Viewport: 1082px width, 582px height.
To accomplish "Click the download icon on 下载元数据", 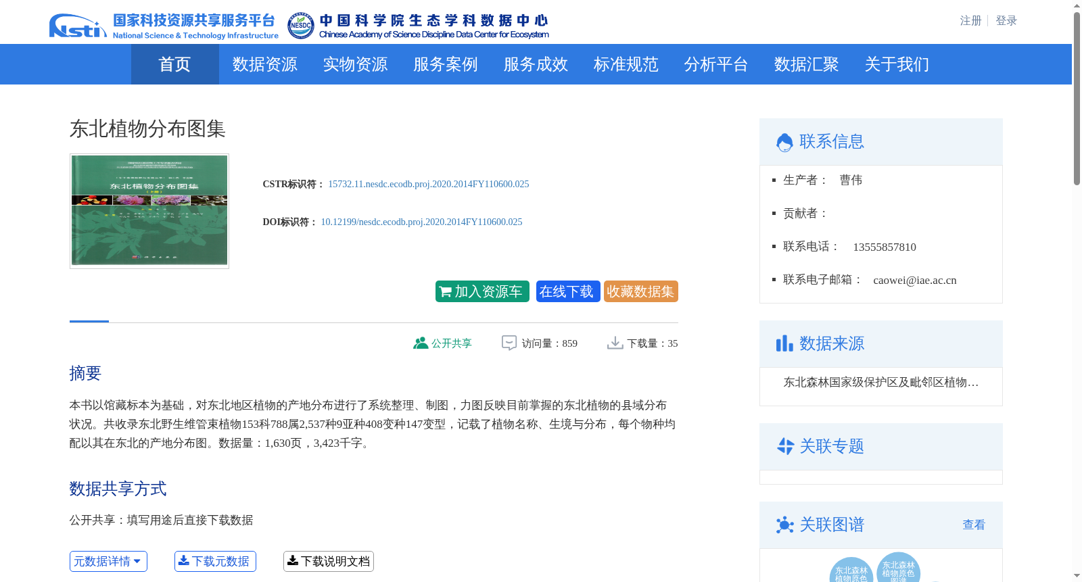I will pos(184,560).
